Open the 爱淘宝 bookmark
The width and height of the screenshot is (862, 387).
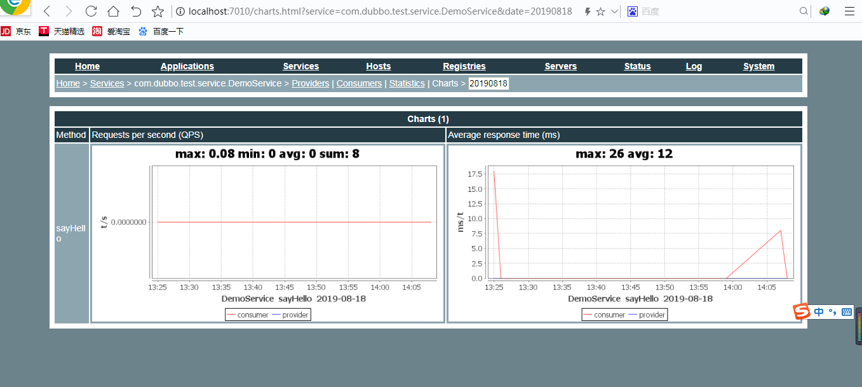(x=111, y=31)
